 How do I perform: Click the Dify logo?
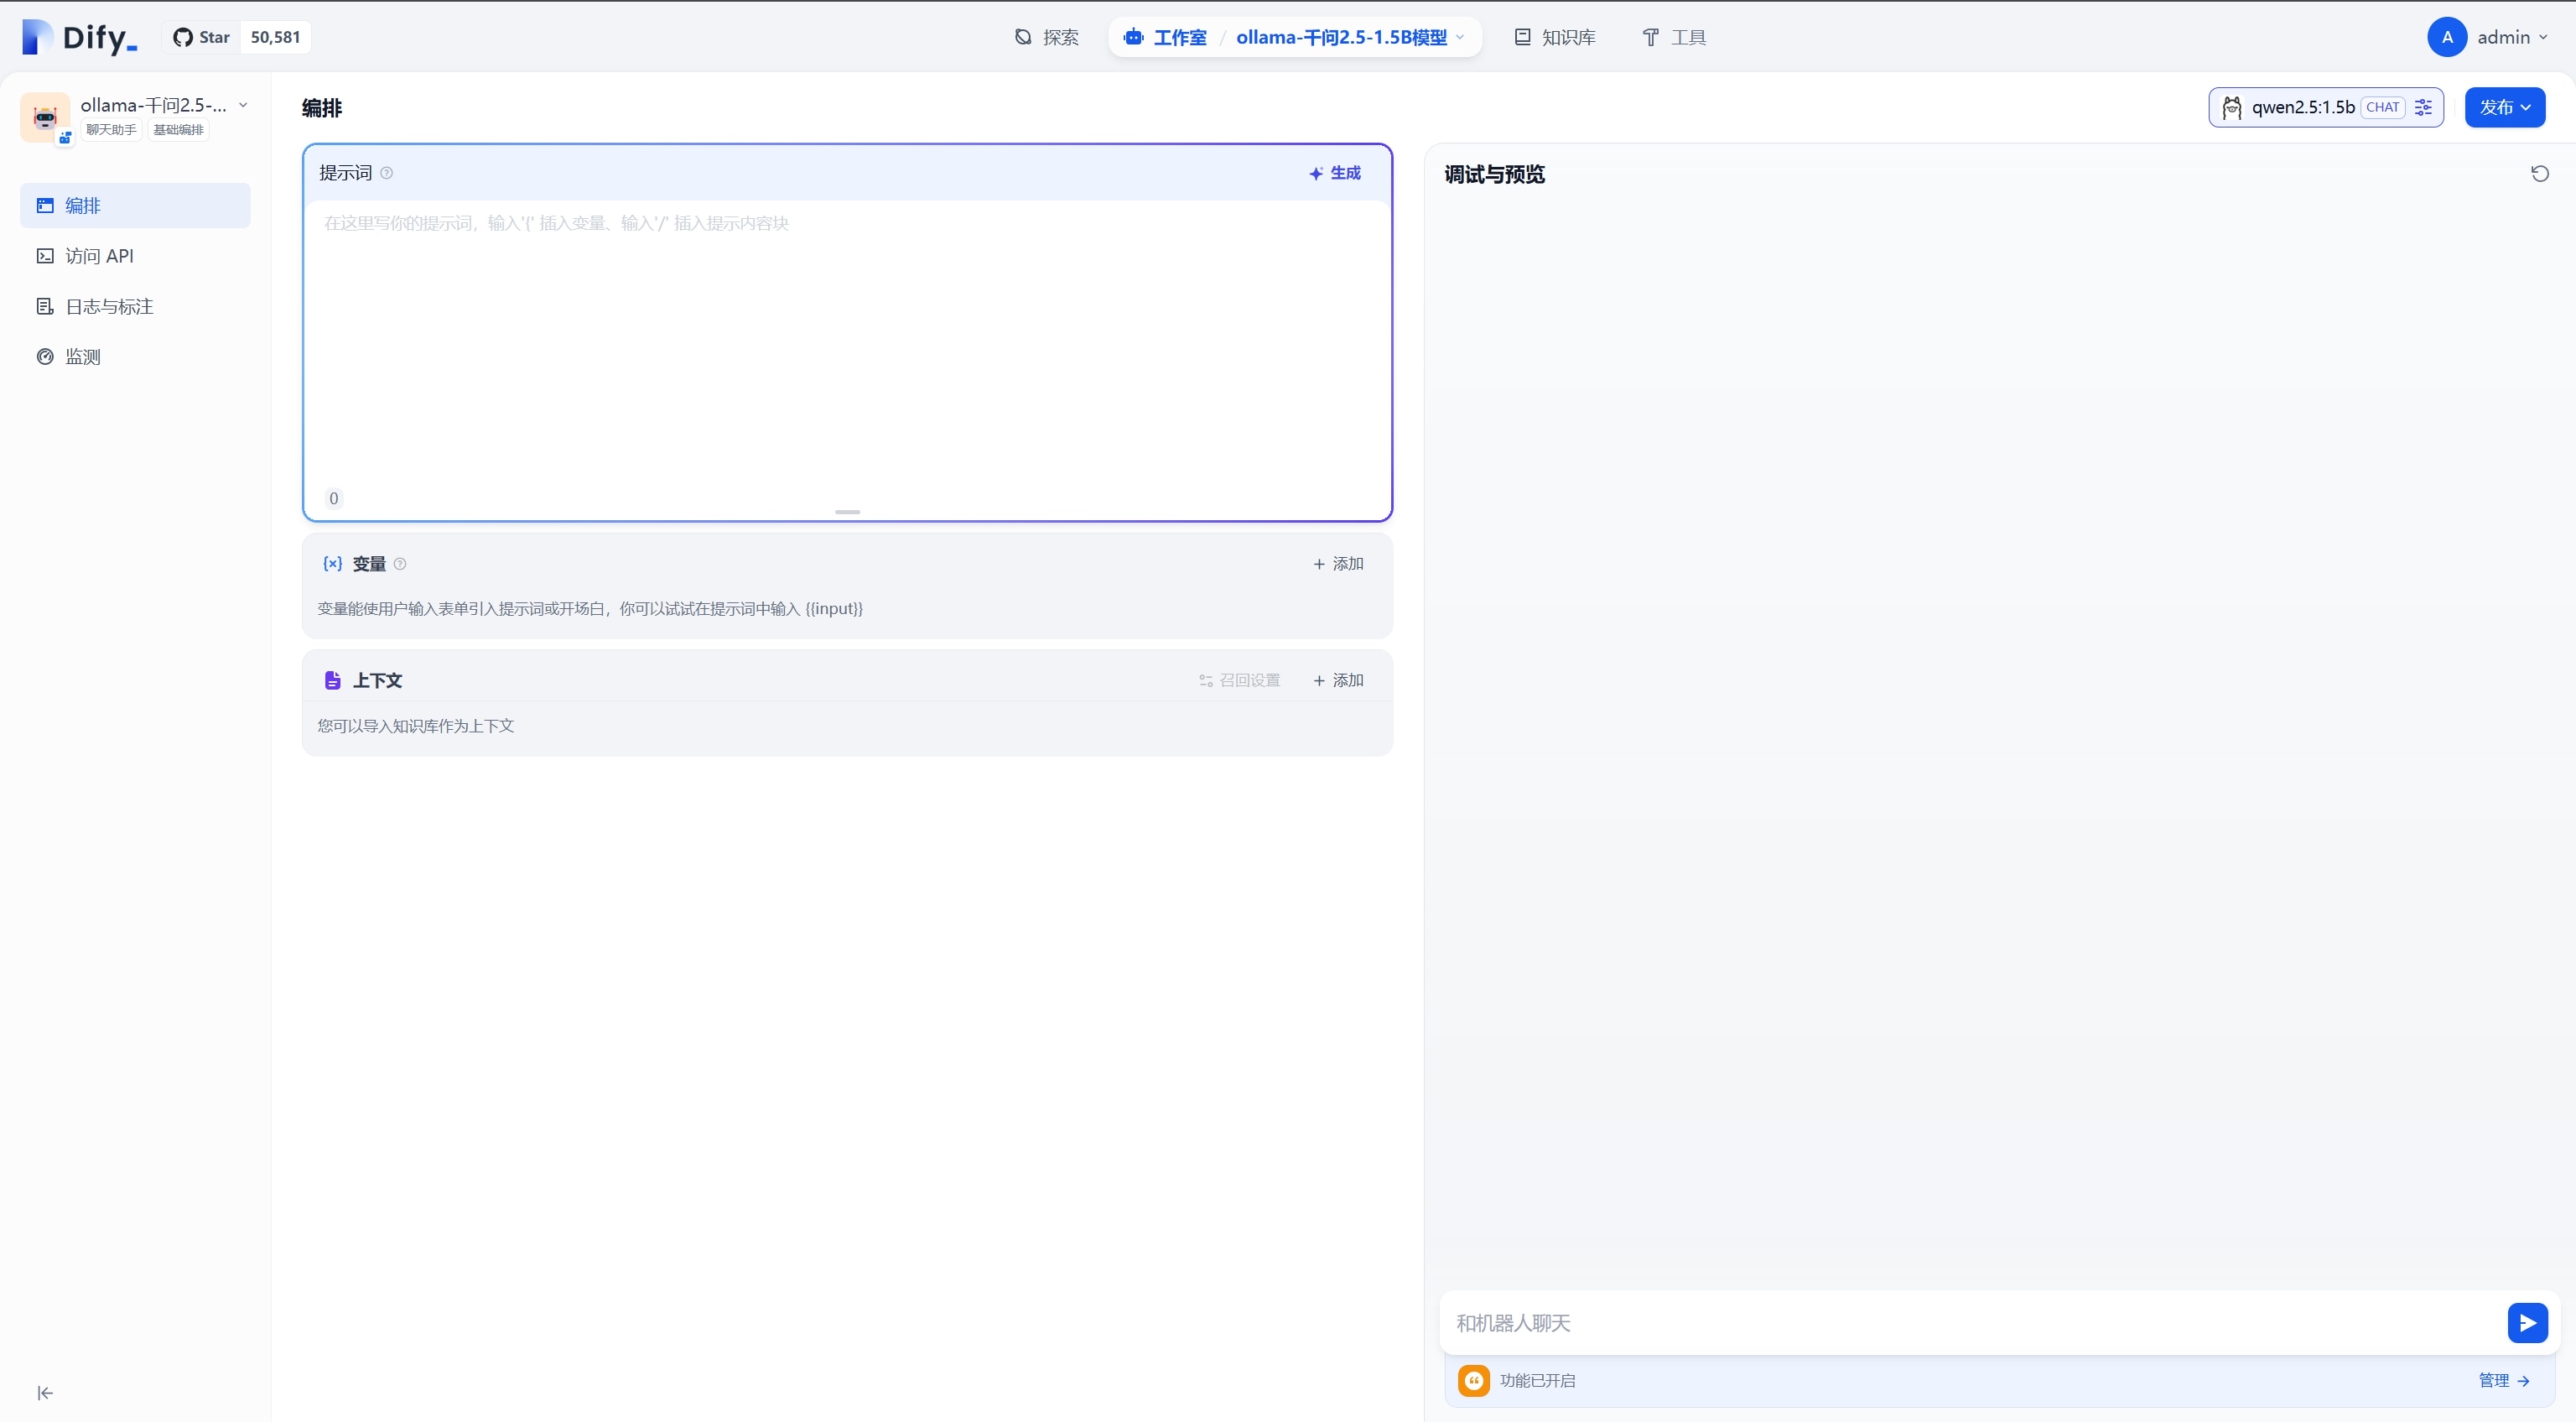click(x=79, y=37)
